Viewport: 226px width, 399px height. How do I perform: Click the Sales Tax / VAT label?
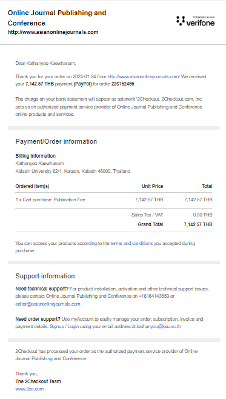point(147,215)
